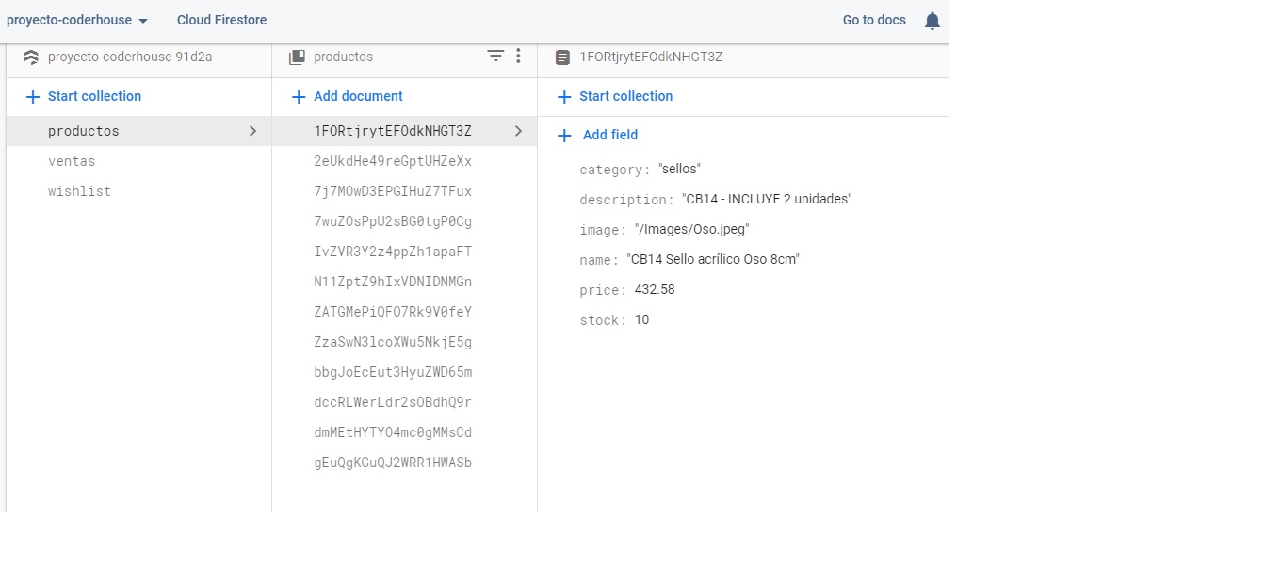Click the productos collection icon in panel header
The width and height of the screenshot is (1281, 585).
click(x=297, y=57)
